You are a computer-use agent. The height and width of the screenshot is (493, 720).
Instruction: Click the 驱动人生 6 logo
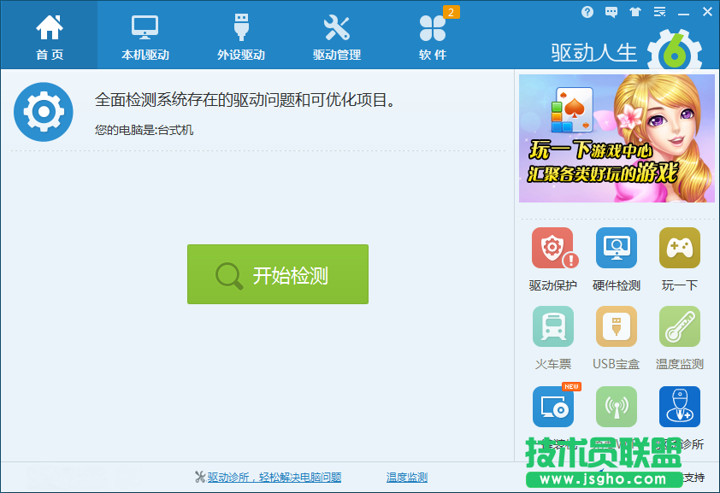coord(627,50)
